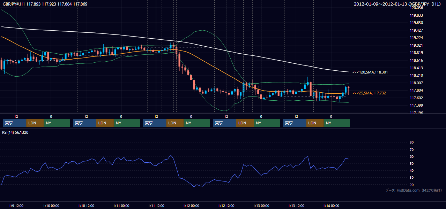The height and width of the screenshot is (209, 446).
Task: Click the 1/12 00:00 time axis label
Action: (x=191, y=206)
